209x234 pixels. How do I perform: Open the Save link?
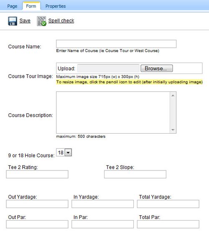pyautogui.click(x=25, y=20)
